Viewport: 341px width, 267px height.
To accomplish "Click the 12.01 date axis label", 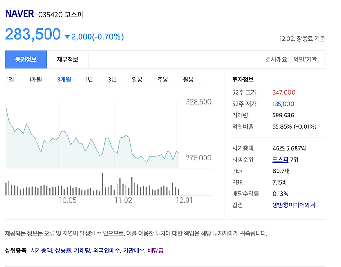I will (x=184, y=200).
